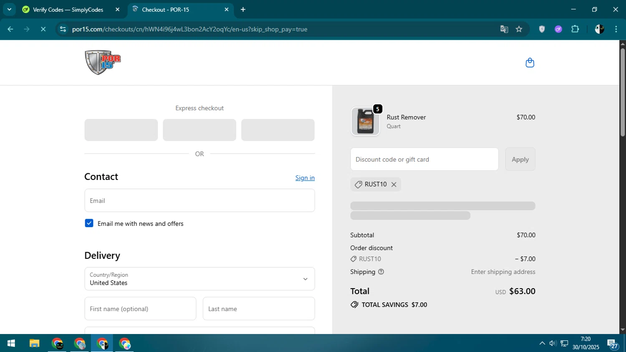The height and width of the screenshot is (352, 626).
Task: Click the Discount code or gift card field
Action: click(x=424, y=159)
